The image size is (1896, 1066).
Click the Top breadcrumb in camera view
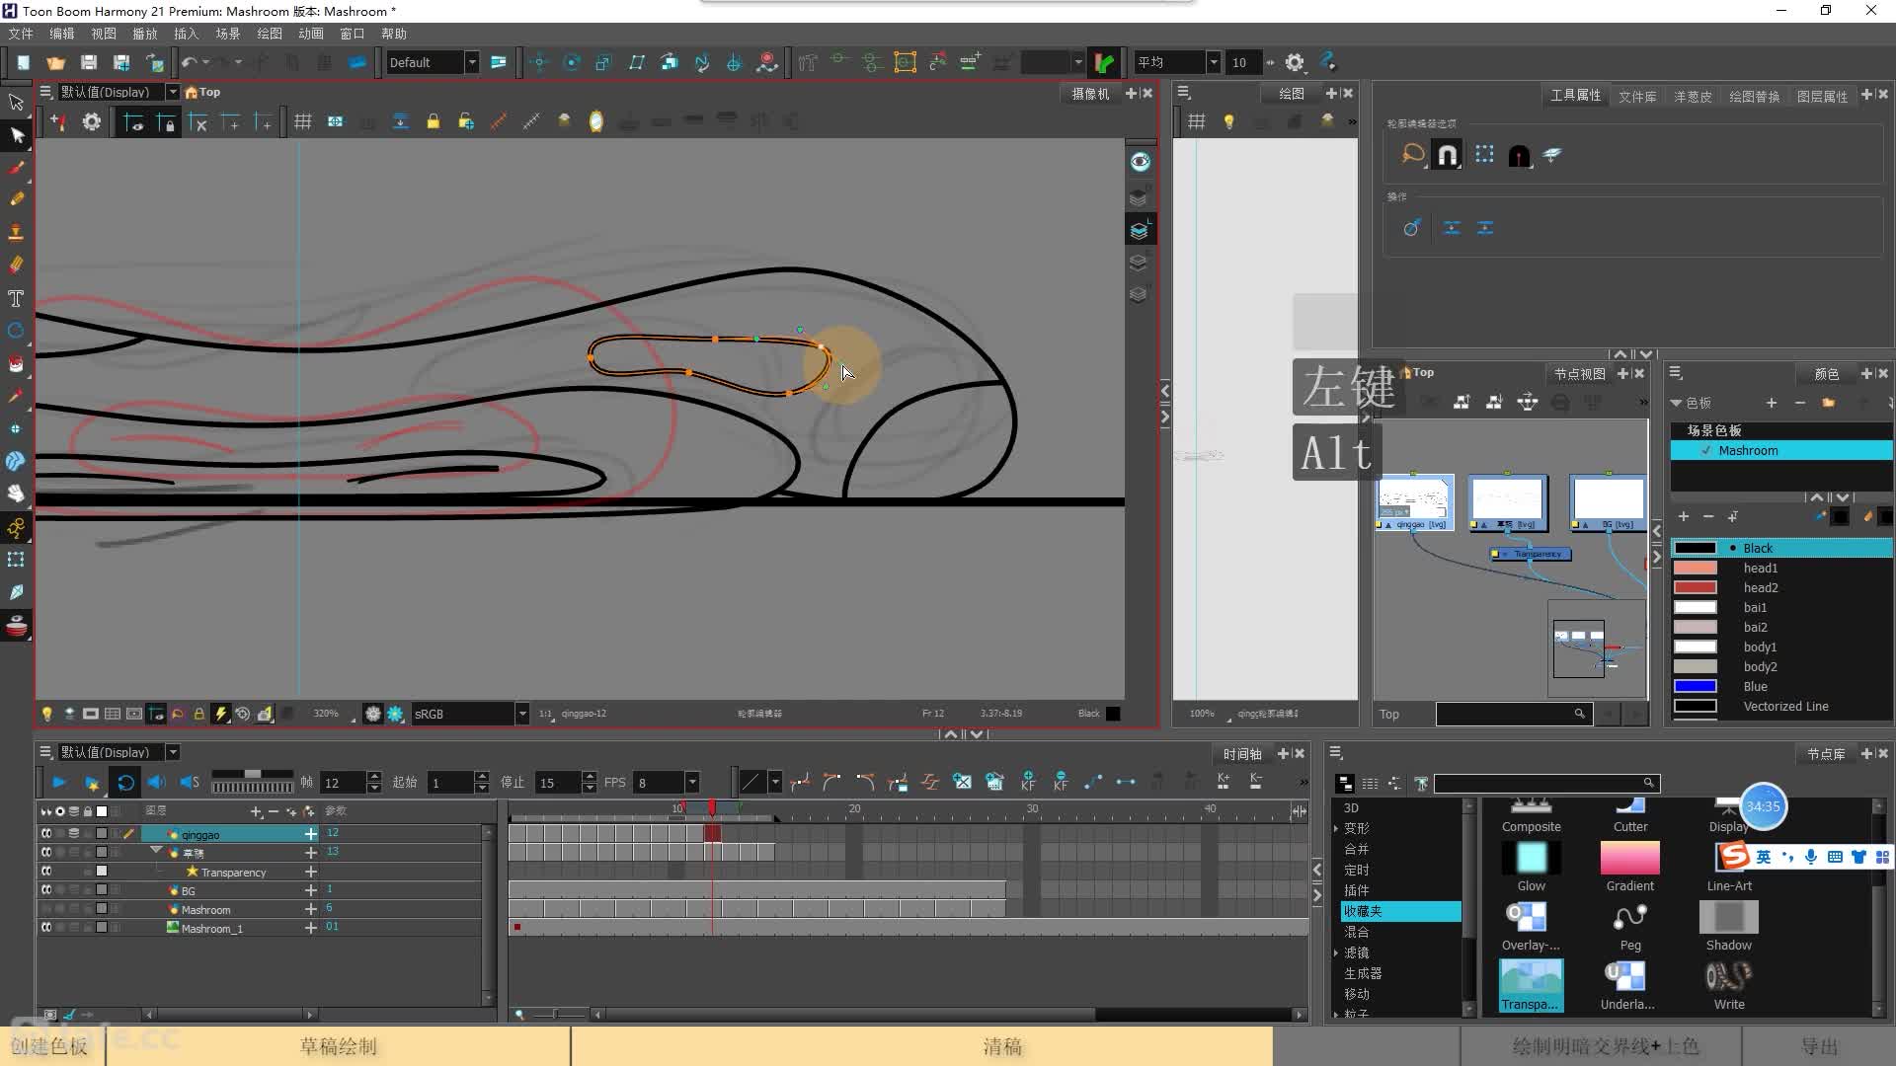pyautogui.click(x=209, y=92)
